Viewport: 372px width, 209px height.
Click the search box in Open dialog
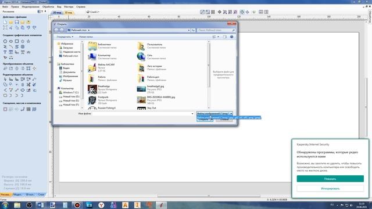(x=216, y=30)
